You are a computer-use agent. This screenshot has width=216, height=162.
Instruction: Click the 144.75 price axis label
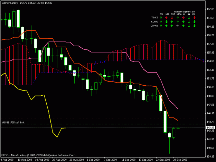click(x=210, y=122)
